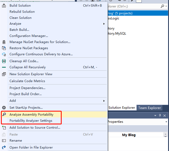Click the Analyze submenu arrow
The image size is (169, 151).
(x=104, y=24)
